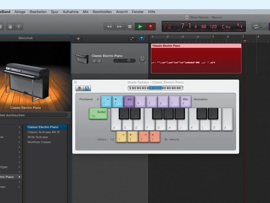This screenshot has width=270, height=203.
Task: Play the white key labeled D
Action: 138,125
